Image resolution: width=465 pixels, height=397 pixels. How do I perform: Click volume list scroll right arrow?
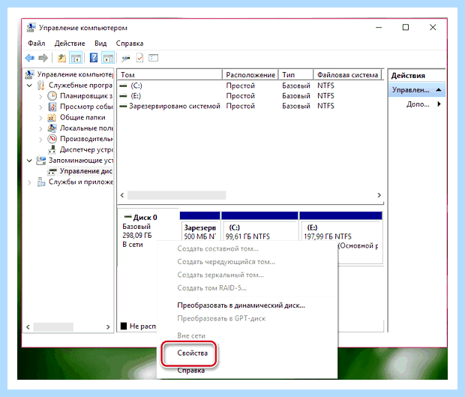379,195
